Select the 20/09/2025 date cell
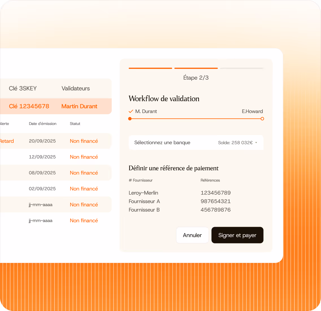The image size is (321, 311). 42,141
